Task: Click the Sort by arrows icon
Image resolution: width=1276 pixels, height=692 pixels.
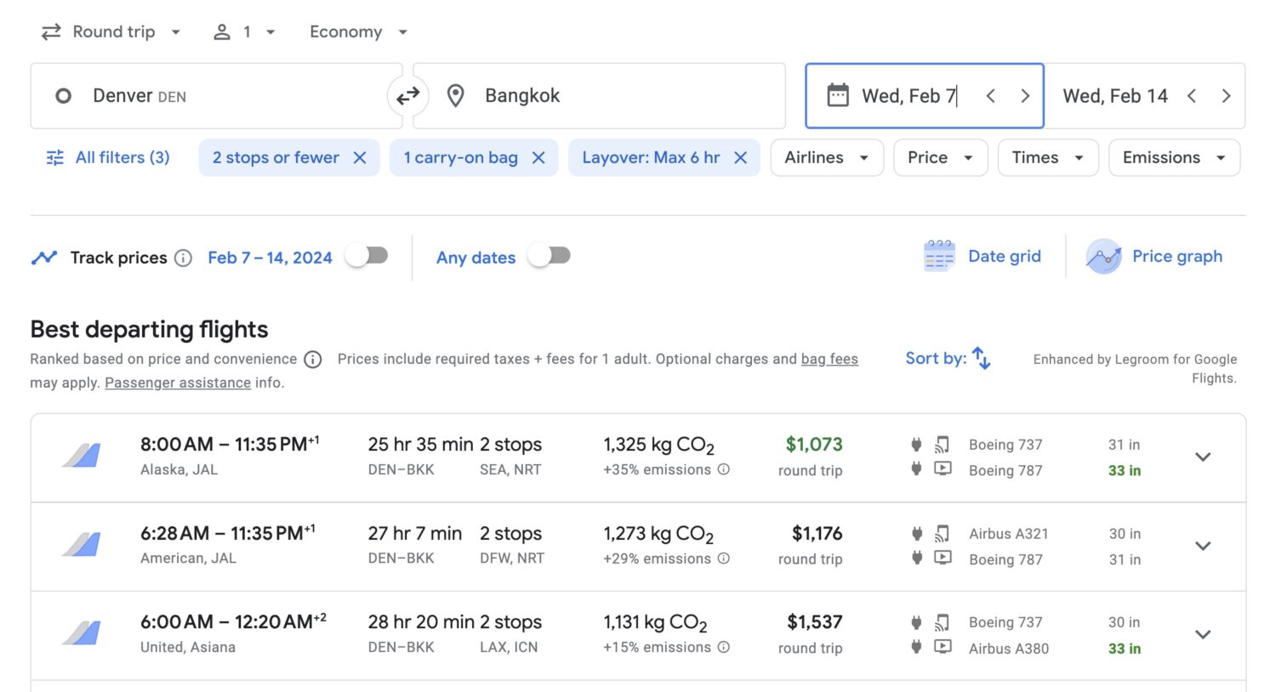Action: point(980,359)
